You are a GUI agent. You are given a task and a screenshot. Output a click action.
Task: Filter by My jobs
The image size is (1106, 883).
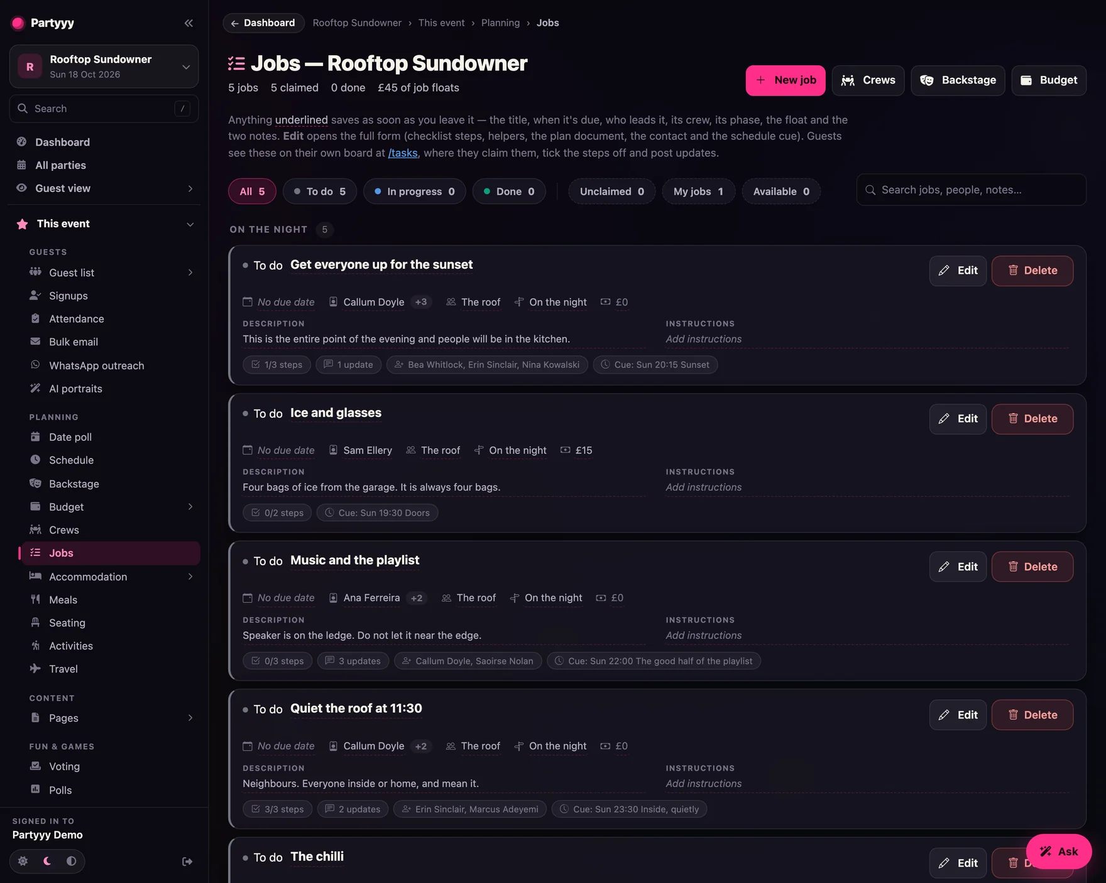pyautogui.click(x=698, y=192)
